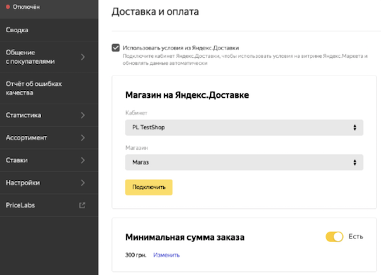Click the Есть toggle label
The height and width of the screenshot is (275, 381).
click(356, 237)
